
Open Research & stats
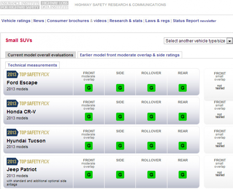coord(126,21)
